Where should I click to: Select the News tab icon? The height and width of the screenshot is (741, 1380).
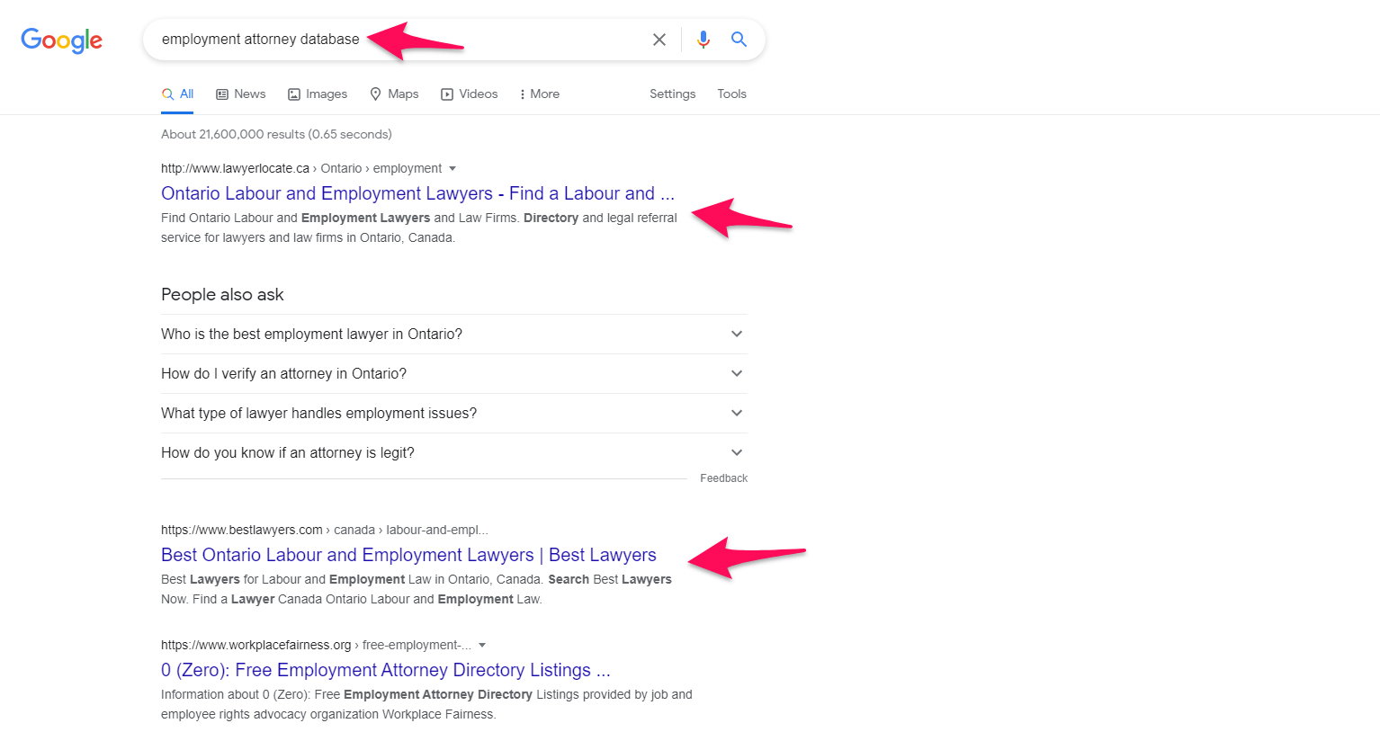221,94
